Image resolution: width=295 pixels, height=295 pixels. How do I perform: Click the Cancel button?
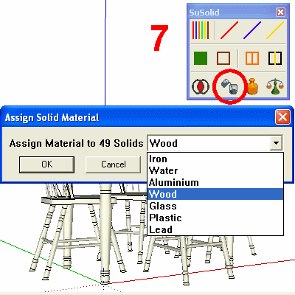click(x=114, y=164)
